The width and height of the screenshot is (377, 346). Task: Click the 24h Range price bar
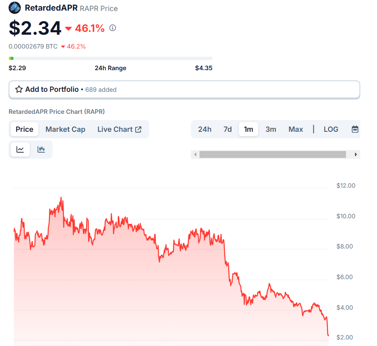(110, 58)
